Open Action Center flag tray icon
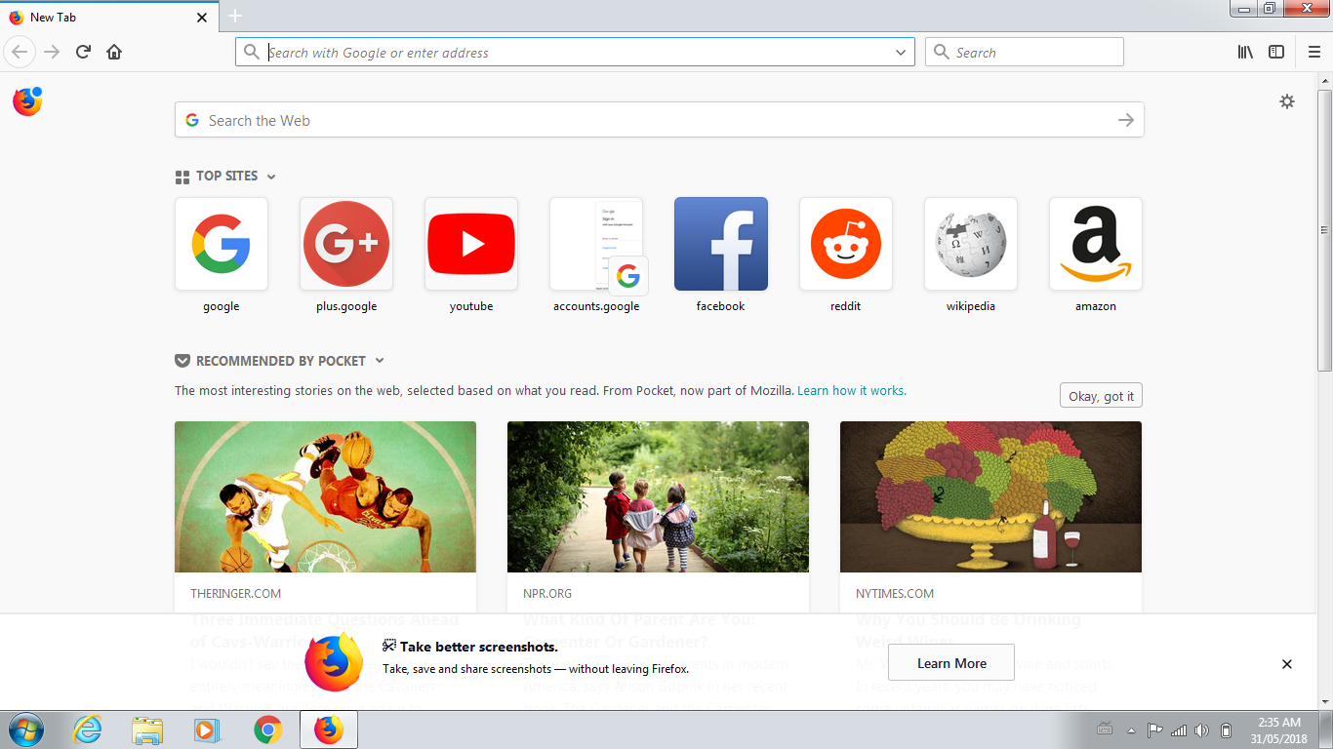Screen dimensions: 1333x749 point(1154,730)
